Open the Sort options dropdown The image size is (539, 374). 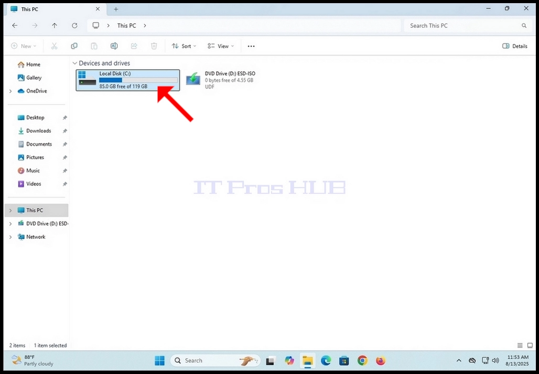(x=184, y=46)
